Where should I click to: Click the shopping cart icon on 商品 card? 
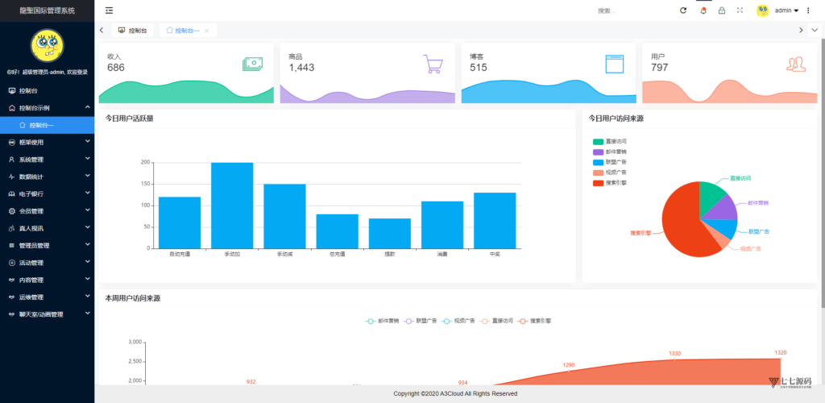tap(433, 64)
